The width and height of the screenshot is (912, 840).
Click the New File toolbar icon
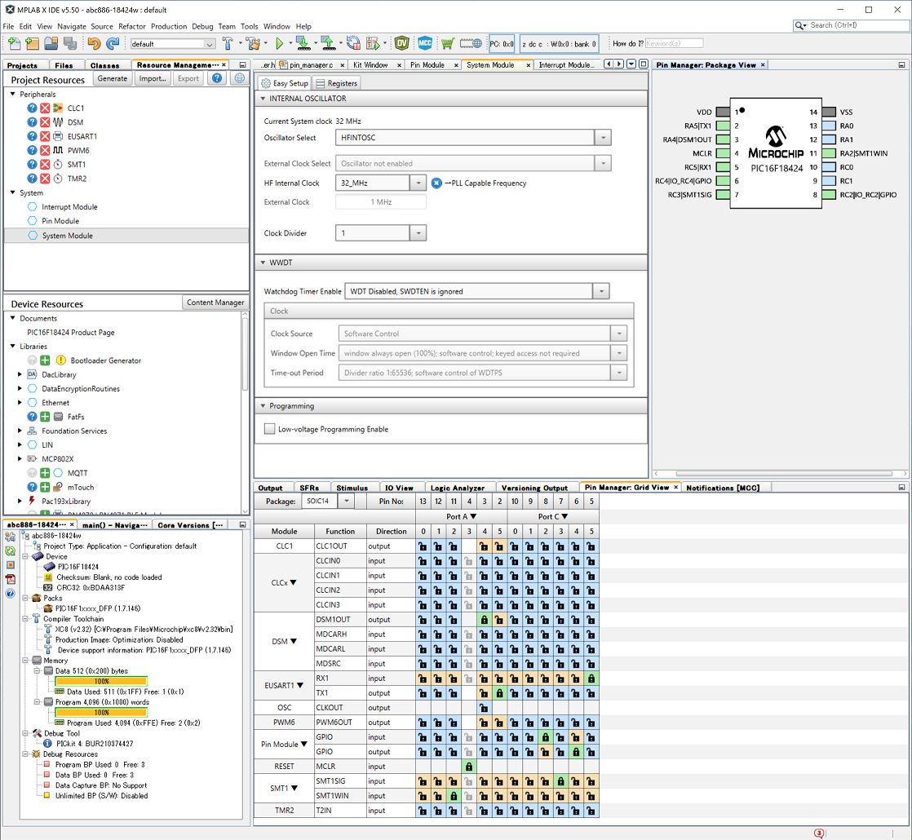[14, 43]
